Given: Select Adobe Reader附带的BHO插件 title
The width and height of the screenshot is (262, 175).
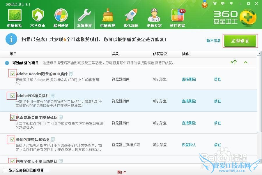Looking at the screenshot, I should [x=42, y=74].
